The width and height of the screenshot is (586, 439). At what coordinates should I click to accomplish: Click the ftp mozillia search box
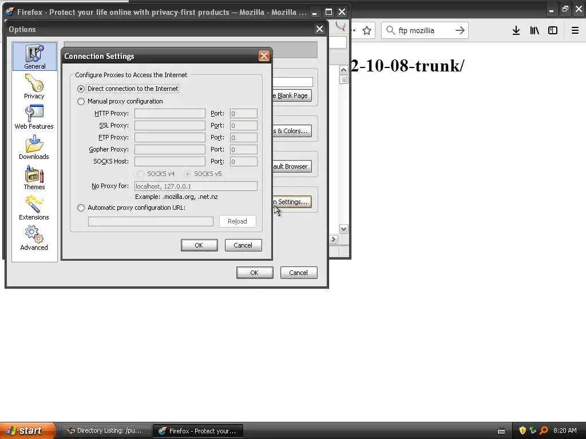click(x=425, y=31)
